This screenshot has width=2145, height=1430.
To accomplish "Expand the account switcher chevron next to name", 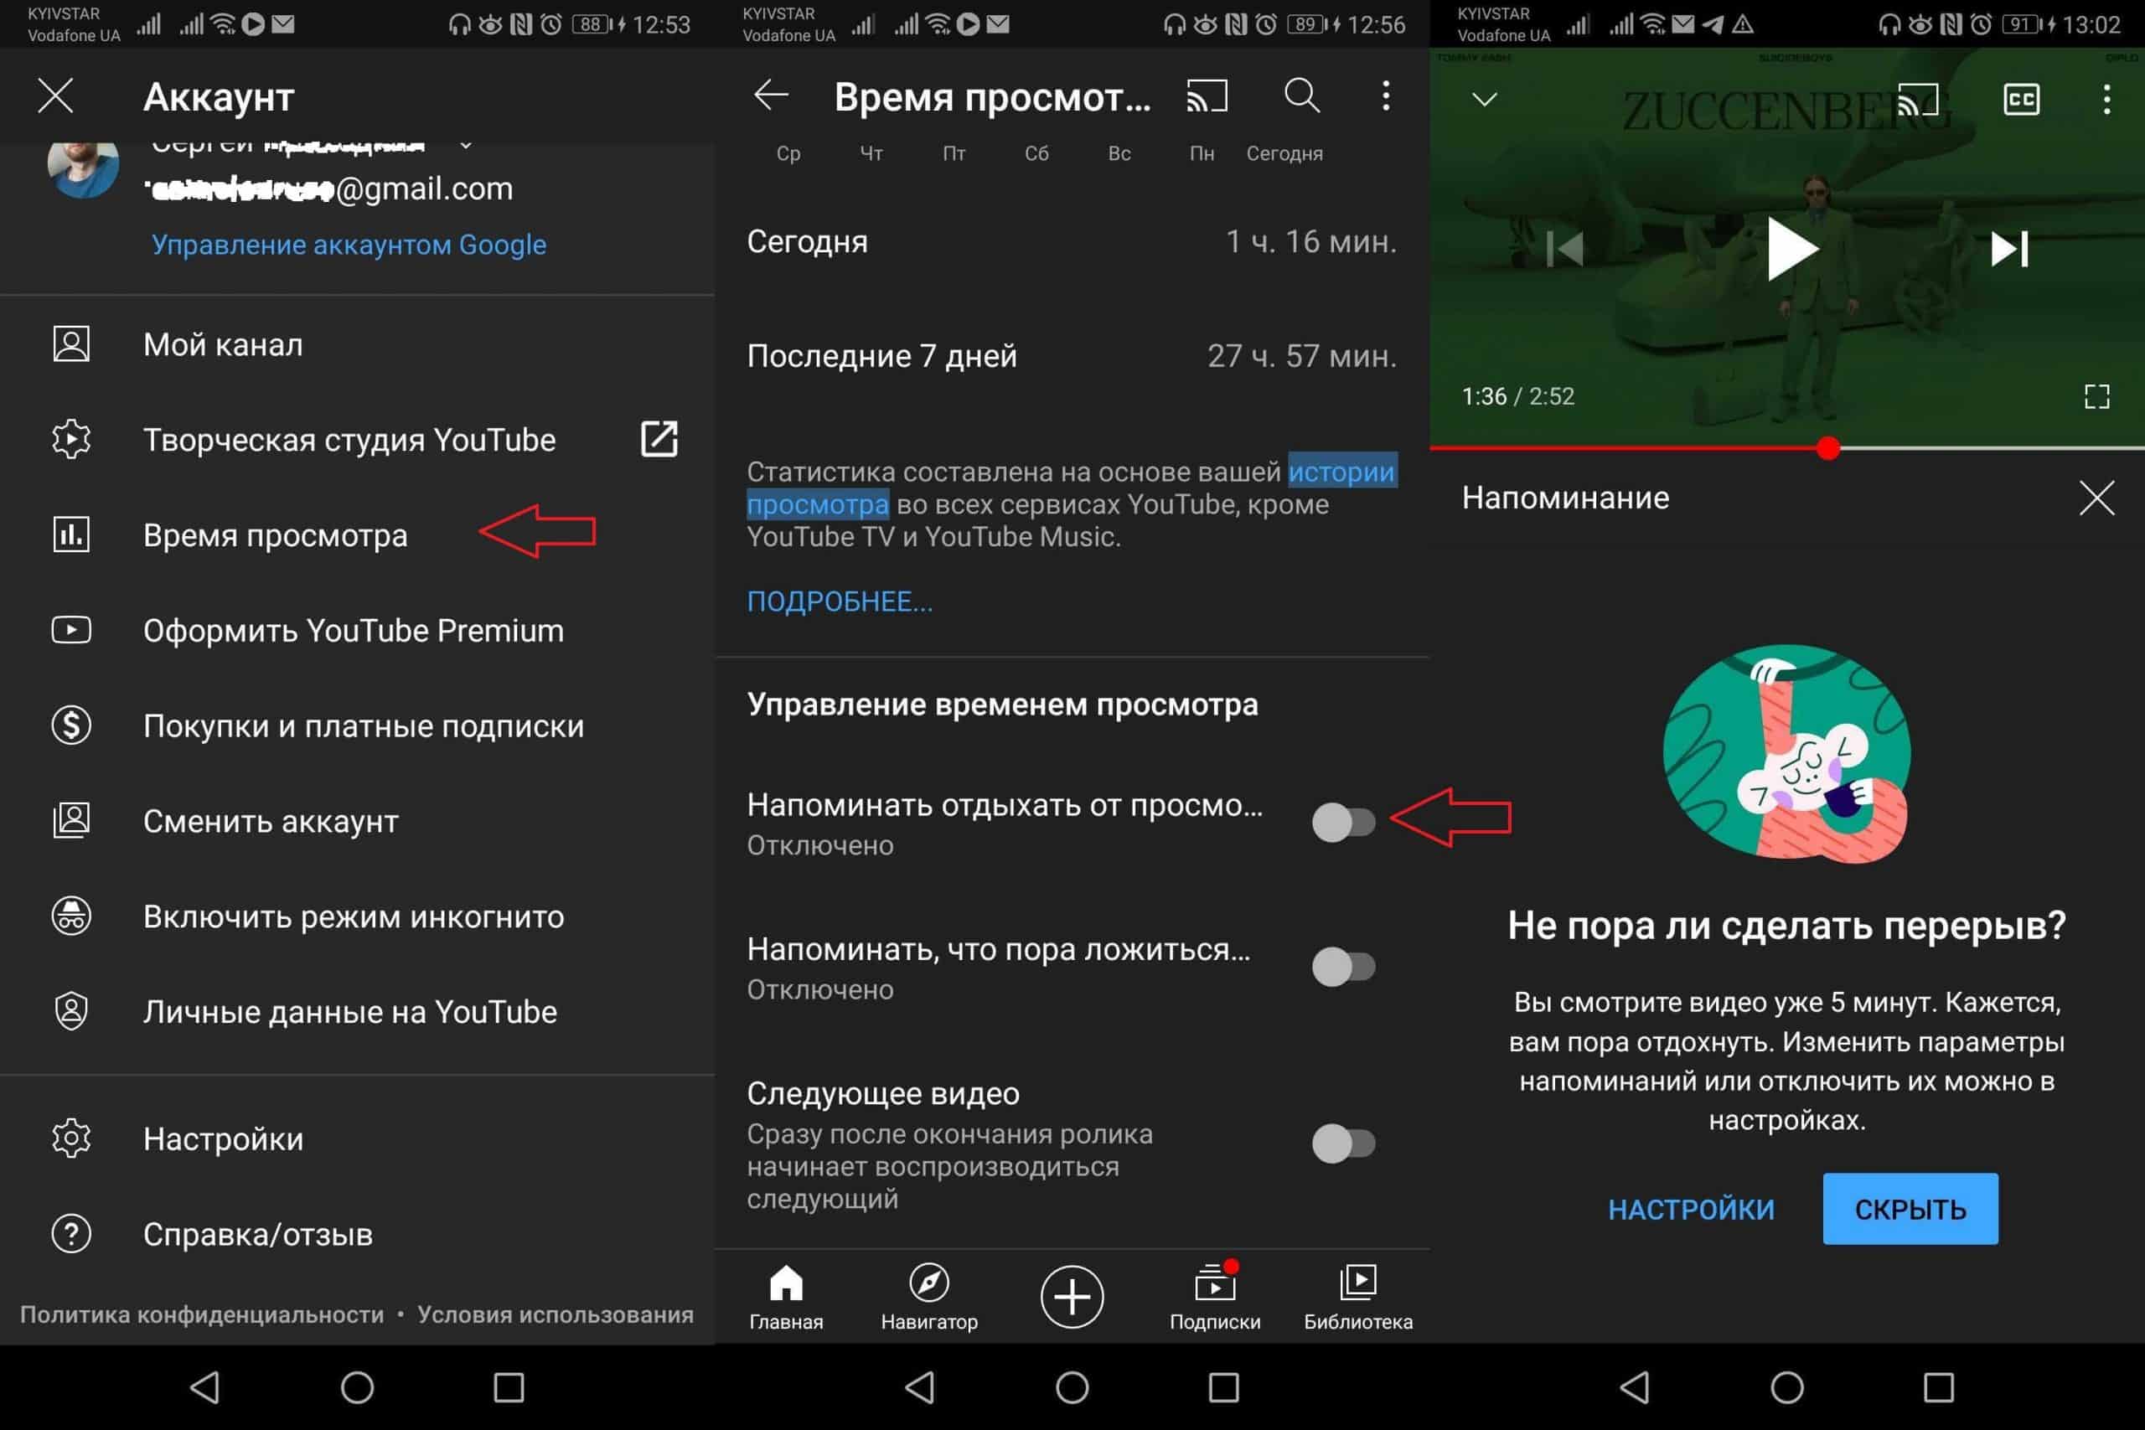I will pyautogui.click(x=466, y=144).
